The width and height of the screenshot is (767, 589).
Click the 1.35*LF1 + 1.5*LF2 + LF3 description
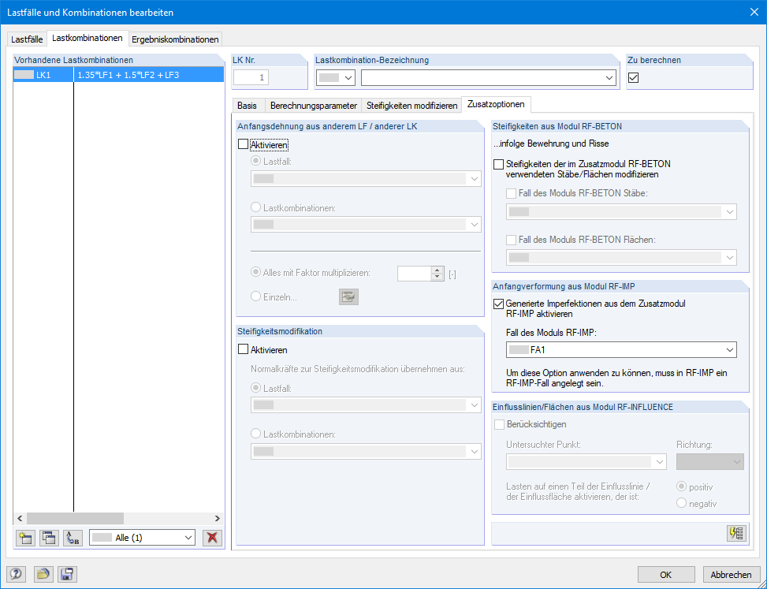(x=128, y=75)
